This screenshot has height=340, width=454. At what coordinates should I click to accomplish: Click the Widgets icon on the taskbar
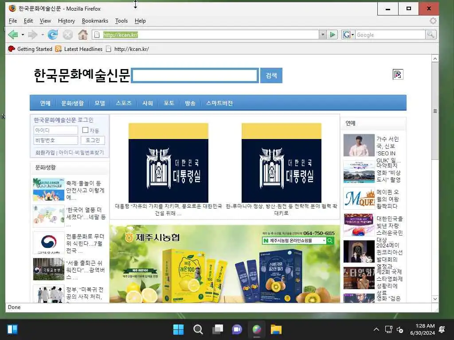pos(12,329)
